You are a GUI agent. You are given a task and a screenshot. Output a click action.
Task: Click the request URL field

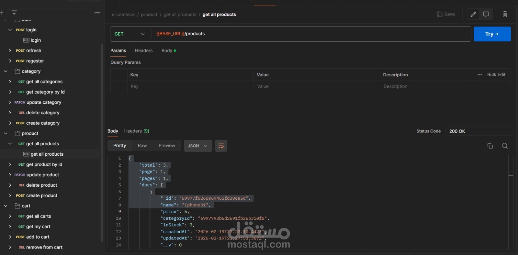coord(311,34)
